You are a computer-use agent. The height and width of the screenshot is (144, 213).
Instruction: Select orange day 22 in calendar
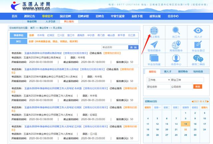click(x=186, y=129)
